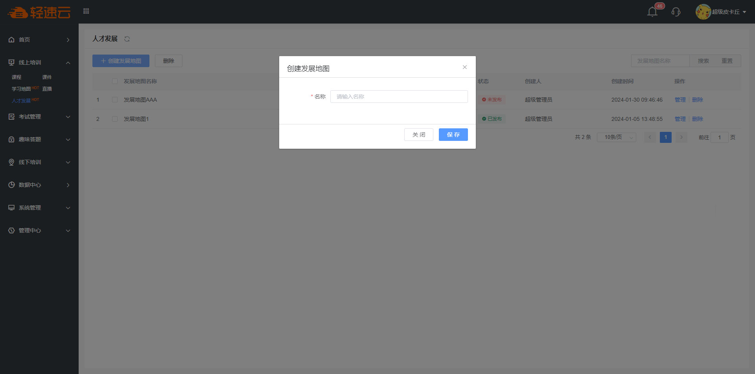
Task: Expand the 系统管理 menu
Action: coord(39,208)
